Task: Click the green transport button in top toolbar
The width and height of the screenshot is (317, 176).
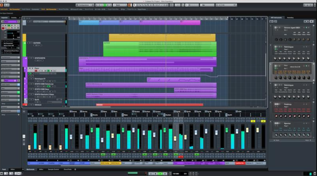Action: 105,5
